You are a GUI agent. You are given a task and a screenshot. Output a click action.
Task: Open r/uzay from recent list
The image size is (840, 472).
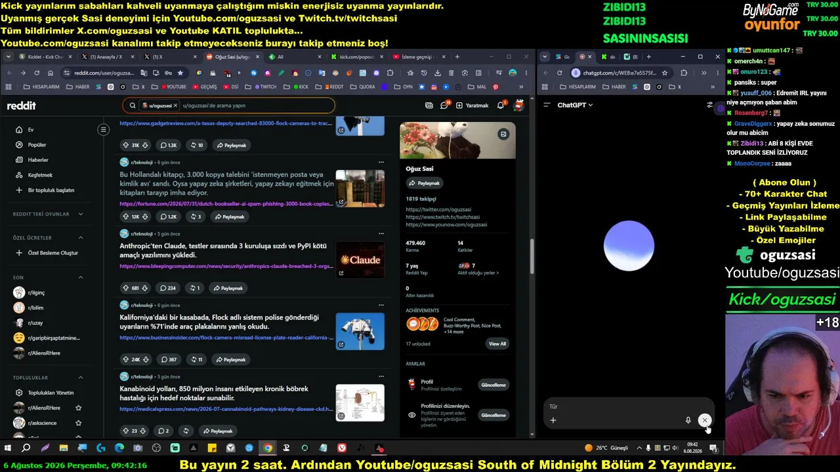pyautogui.click(x=35, y=323)
